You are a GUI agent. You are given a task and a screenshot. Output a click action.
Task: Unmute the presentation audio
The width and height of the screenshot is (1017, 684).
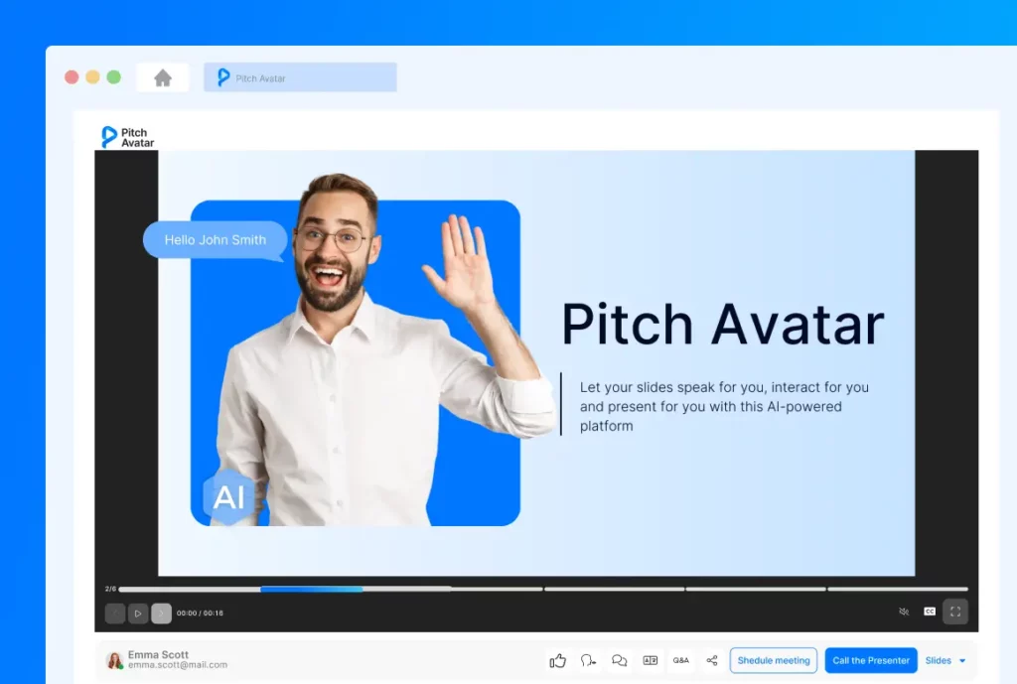point(903,613)
